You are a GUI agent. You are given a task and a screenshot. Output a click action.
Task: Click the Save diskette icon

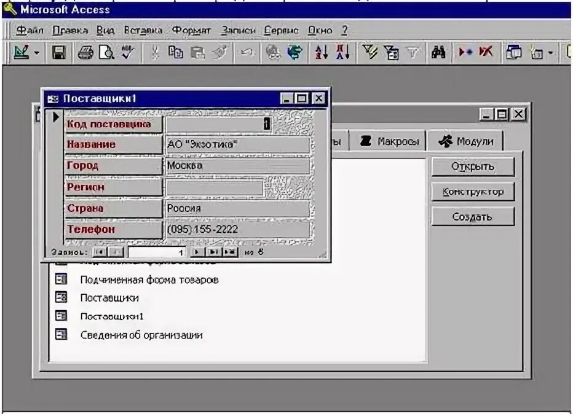(58, 53)
